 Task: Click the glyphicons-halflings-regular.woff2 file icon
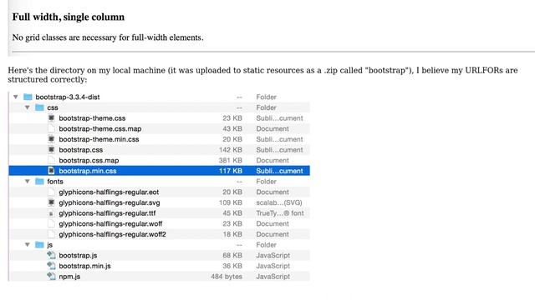51,234
